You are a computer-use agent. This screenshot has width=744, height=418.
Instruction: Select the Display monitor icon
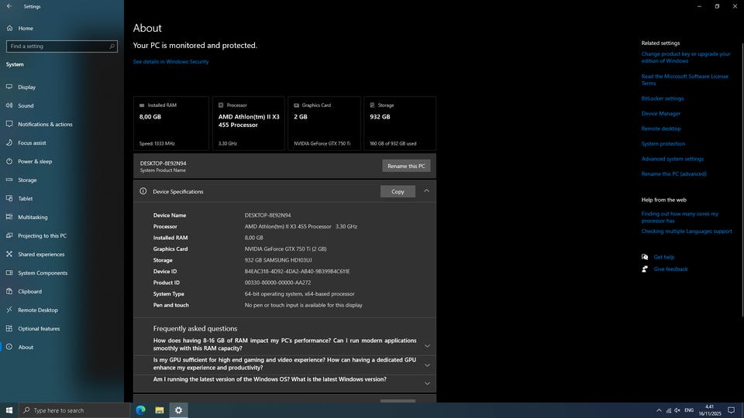(x=9, y=87)
